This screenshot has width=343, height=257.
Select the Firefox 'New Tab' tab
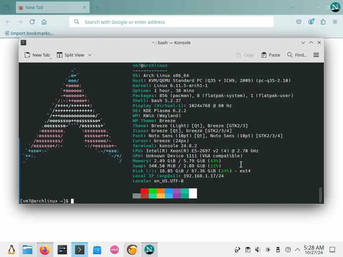pyautogui.click(x=53, y=7)
